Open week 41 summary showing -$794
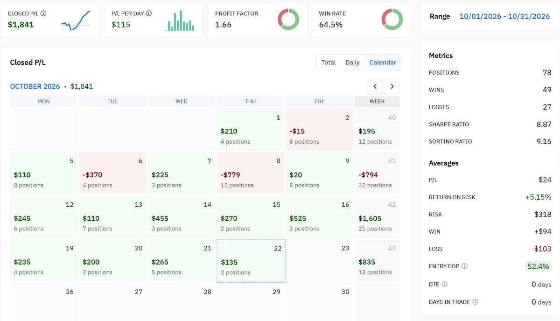Image resolution: width=560 pixels, height=321 pixels. [x=377, y=173]
